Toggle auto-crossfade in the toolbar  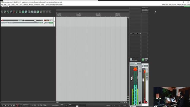click(23, 12)
